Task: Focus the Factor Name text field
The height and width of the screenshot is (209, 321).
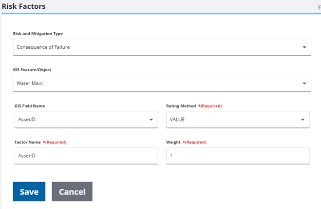Action: (86, 156)
